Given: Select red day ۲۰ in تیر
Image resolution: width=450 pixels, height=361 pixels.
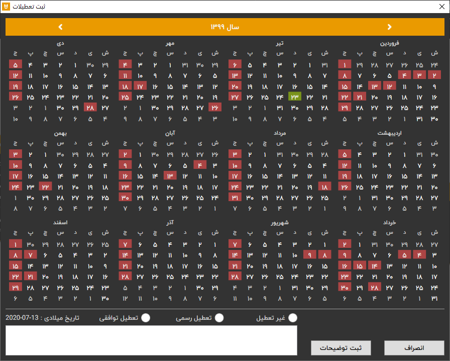Looking at the screenshot, I should [x=235, y=86].
